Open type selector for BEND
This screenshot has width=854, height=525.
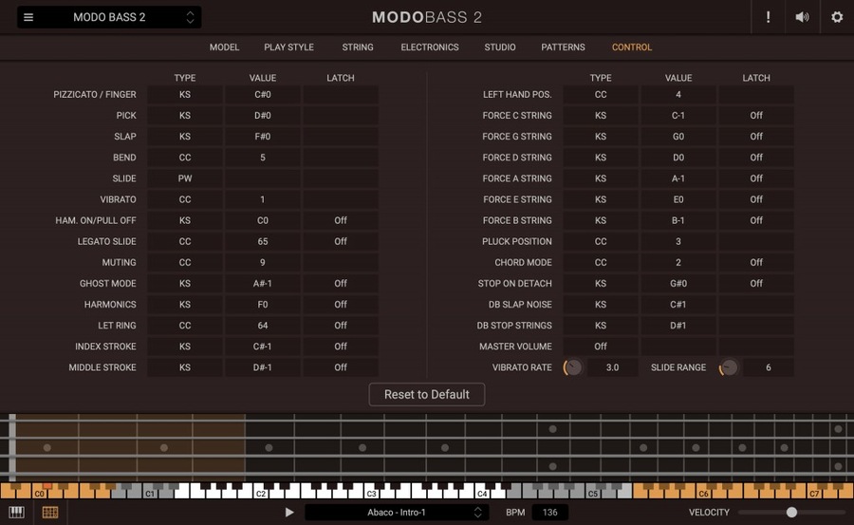point(185,158)
